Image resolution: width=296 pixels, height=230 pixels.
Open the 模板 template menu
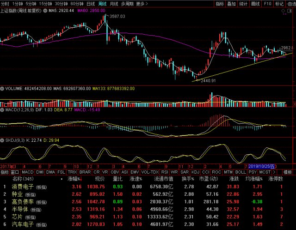click(x=287, y=172)
